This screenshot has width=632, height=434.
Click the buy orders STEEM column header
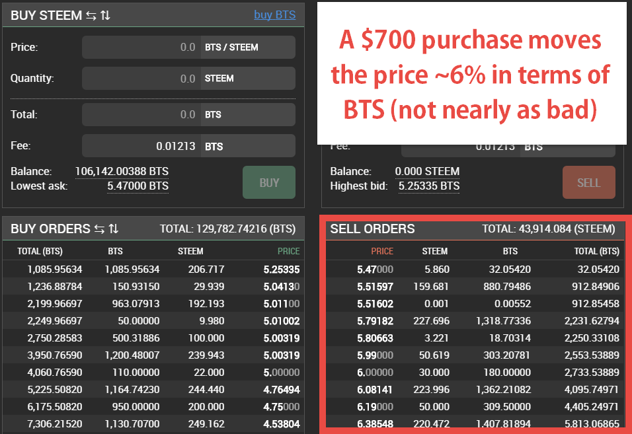pos(190,251)
